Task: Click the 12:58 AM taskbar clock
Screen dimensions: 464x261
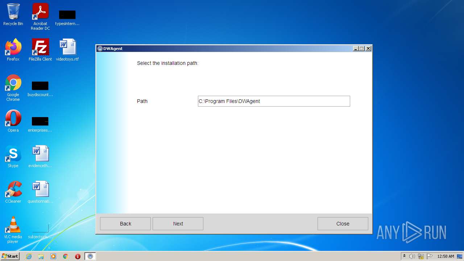Action: click(x=446, y=256)
